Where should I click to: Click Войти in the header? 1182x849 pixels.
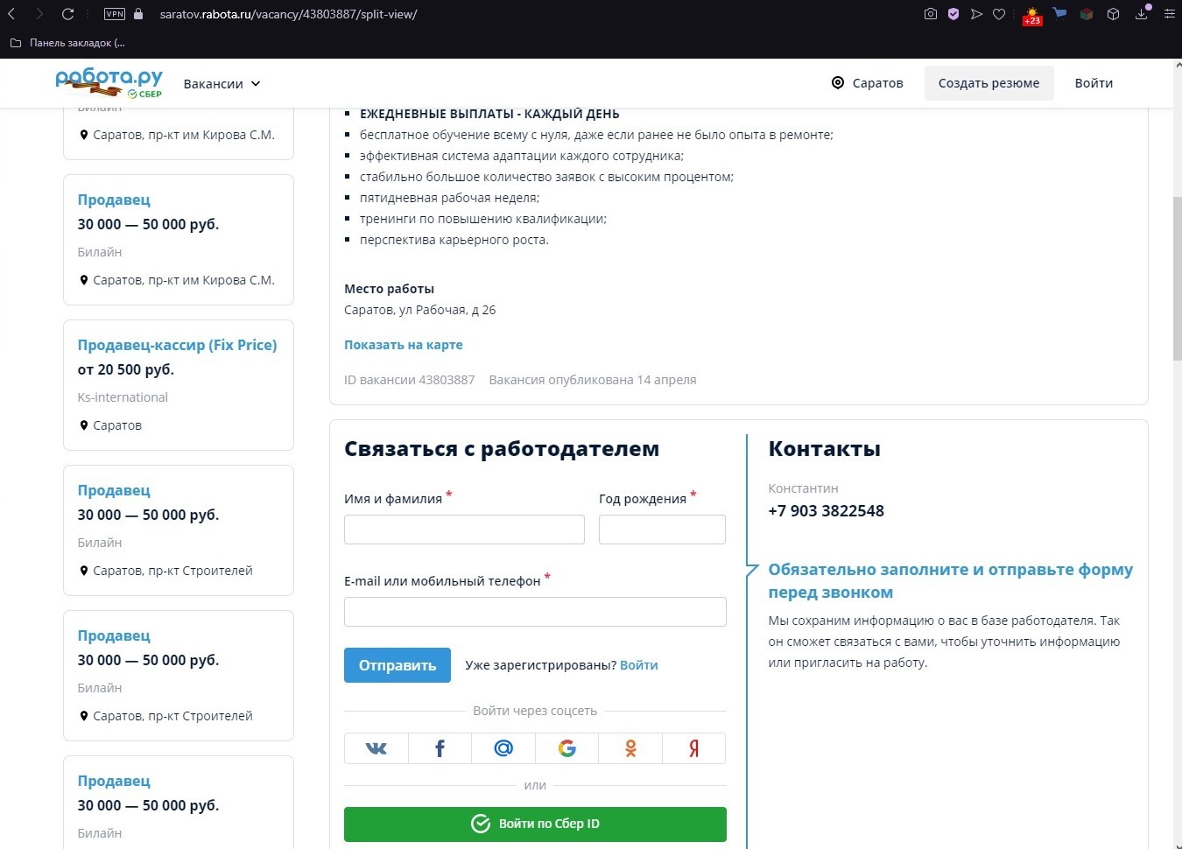click(1094, 83)
